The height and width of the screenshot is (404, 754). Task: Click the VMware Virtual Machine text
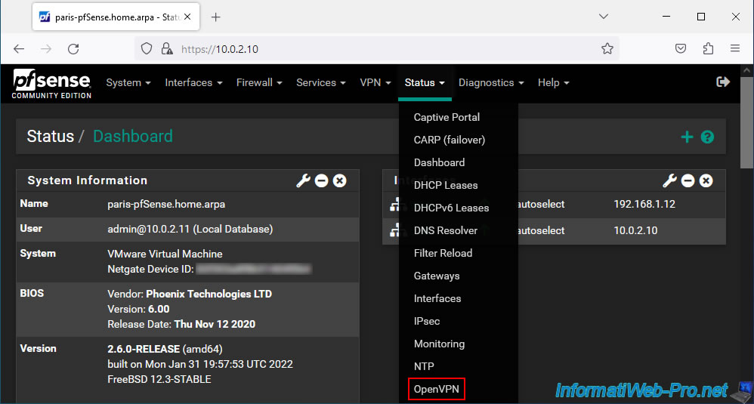pyautogui.click(x=165, y=254)
